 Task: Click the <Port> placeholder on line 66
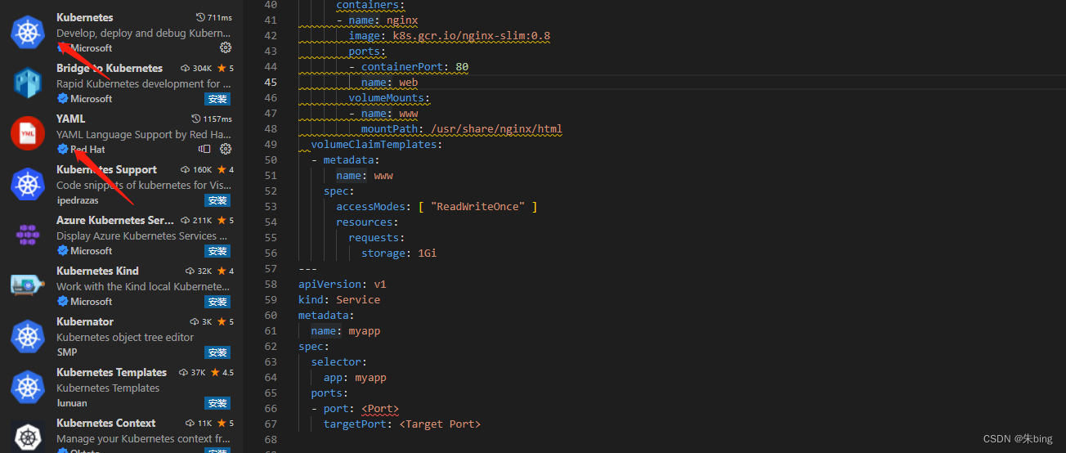380,408
